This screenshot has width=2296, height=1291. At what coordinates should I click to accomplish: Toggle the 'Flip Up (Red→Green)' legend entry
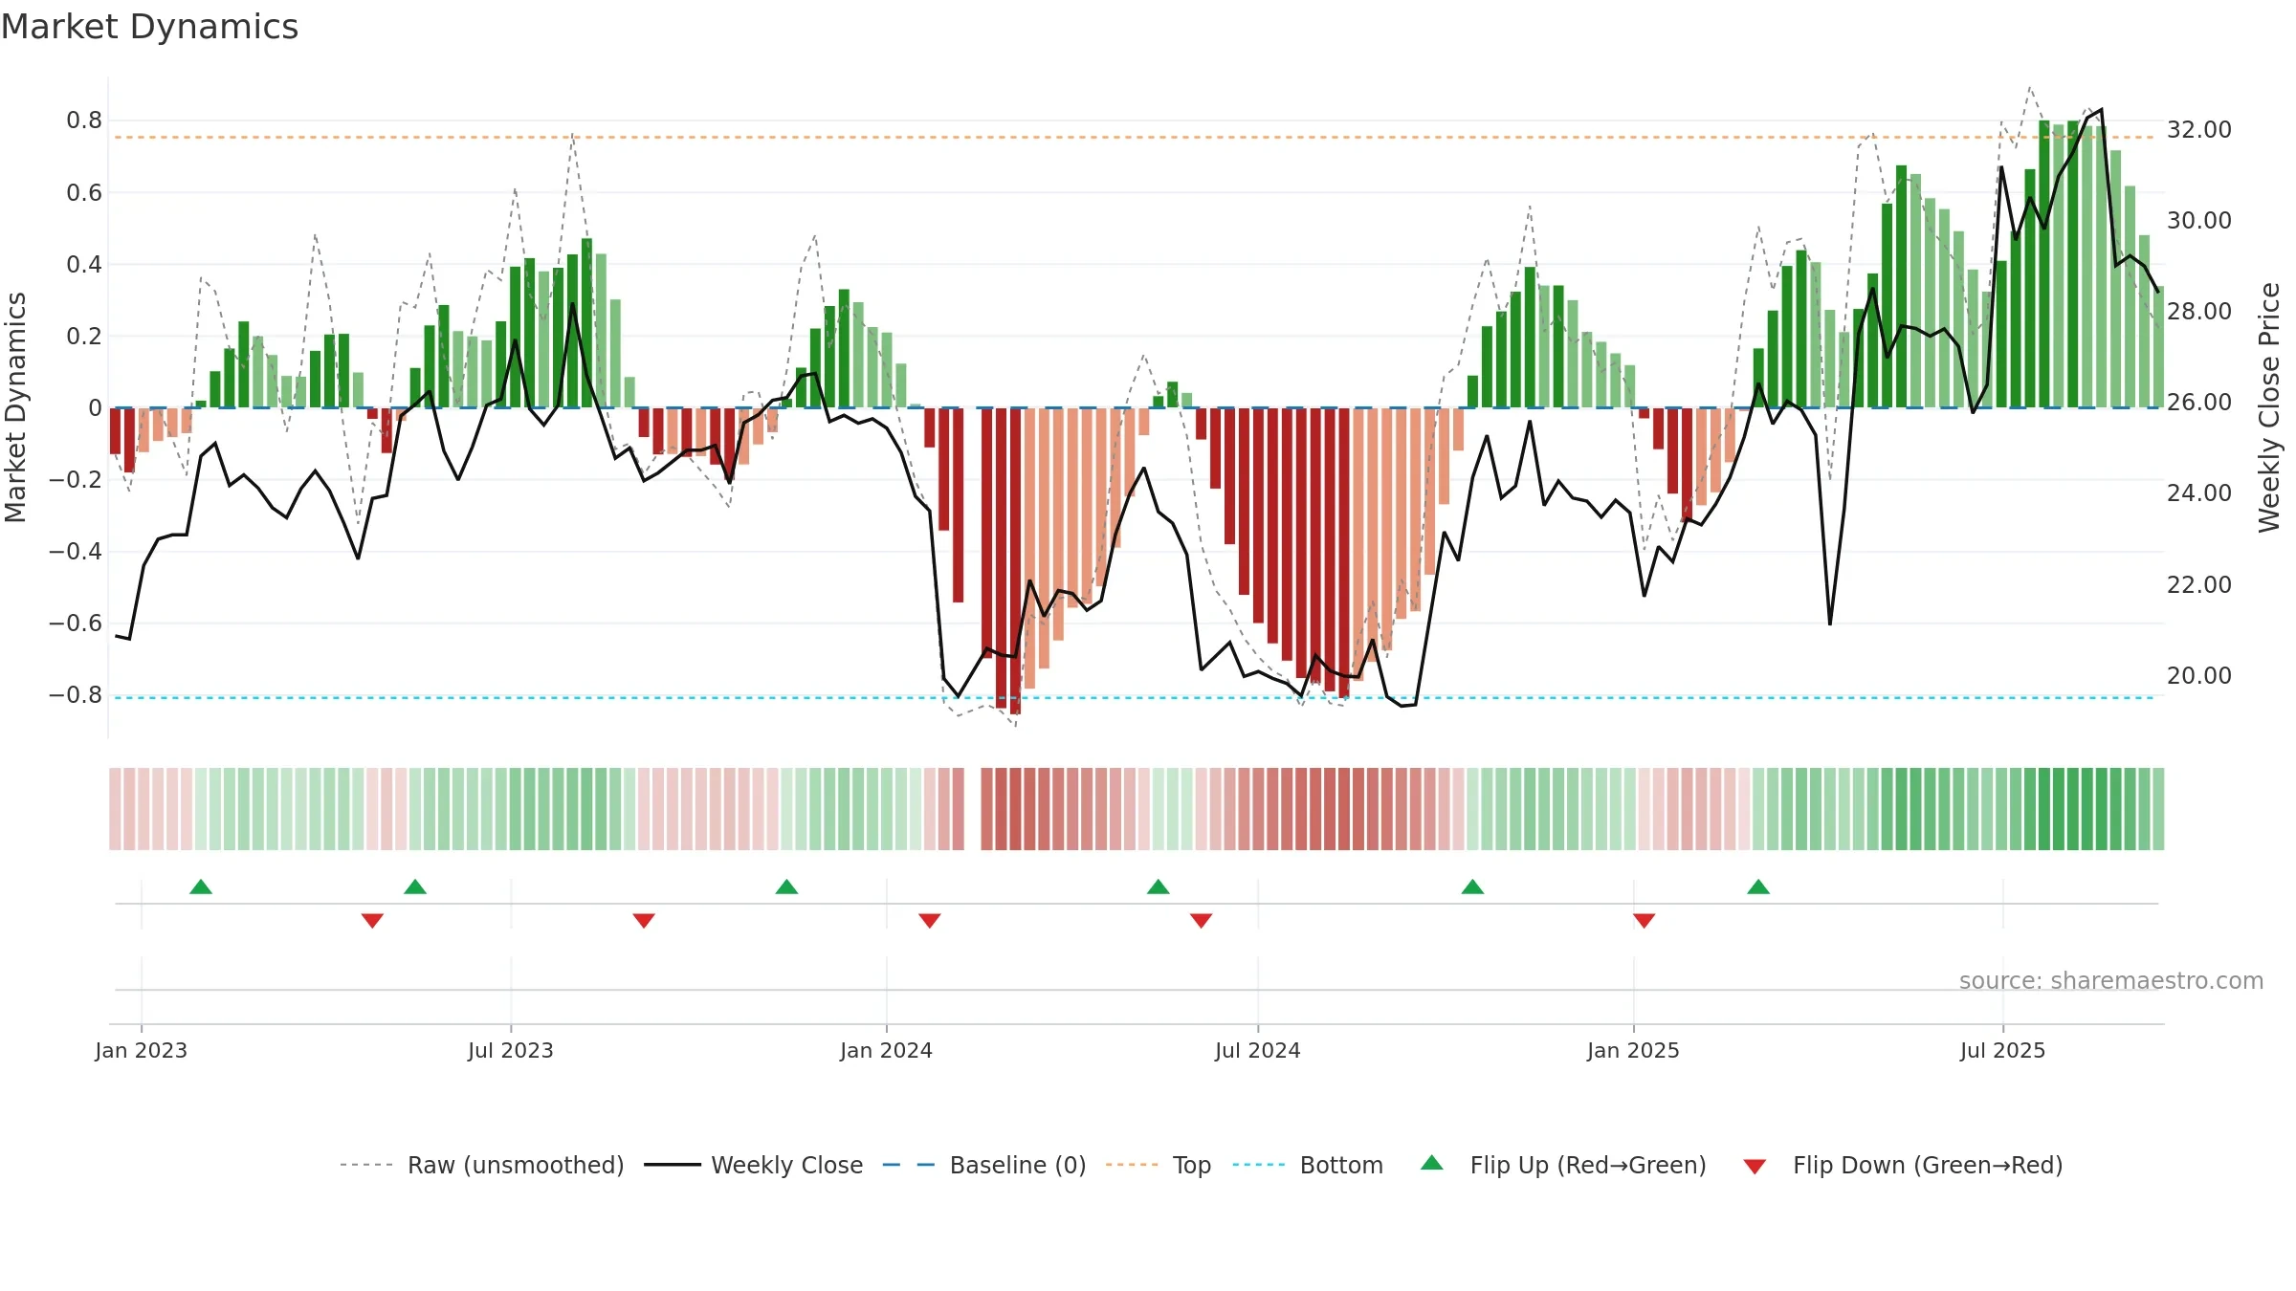[1563, 1165]
